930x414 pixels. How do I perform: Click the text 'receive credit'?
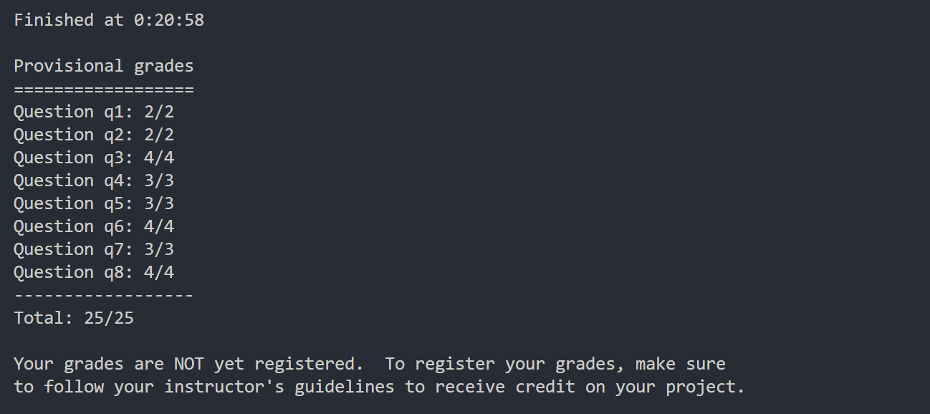point(504,387)
